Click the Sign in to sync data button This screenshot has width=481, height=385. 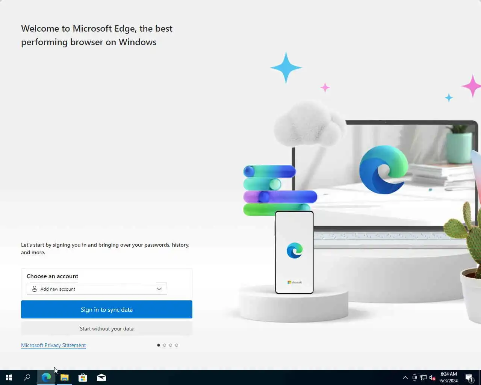(107, 309)
